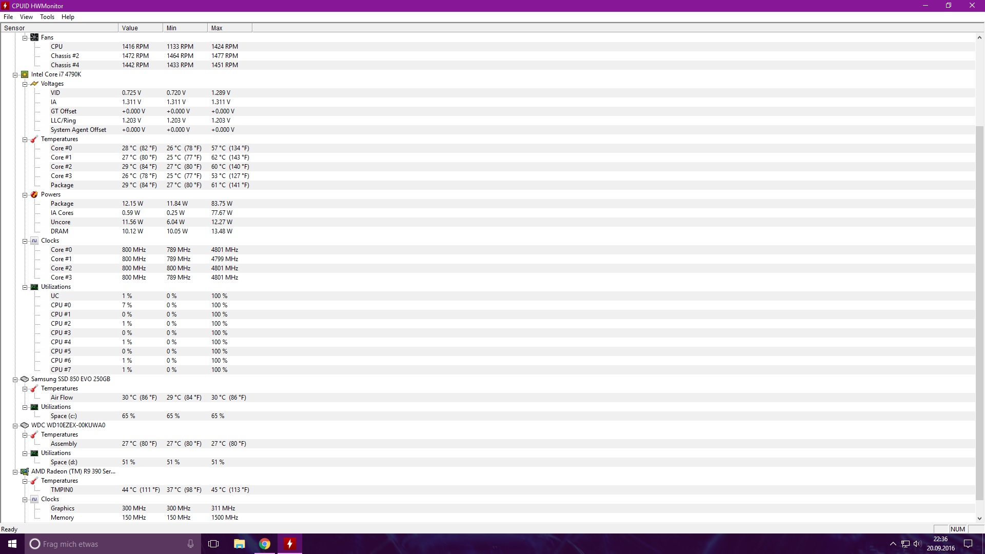
Task: Click the CPU Utilizations chip icon
Action: [x=34, y=287]
